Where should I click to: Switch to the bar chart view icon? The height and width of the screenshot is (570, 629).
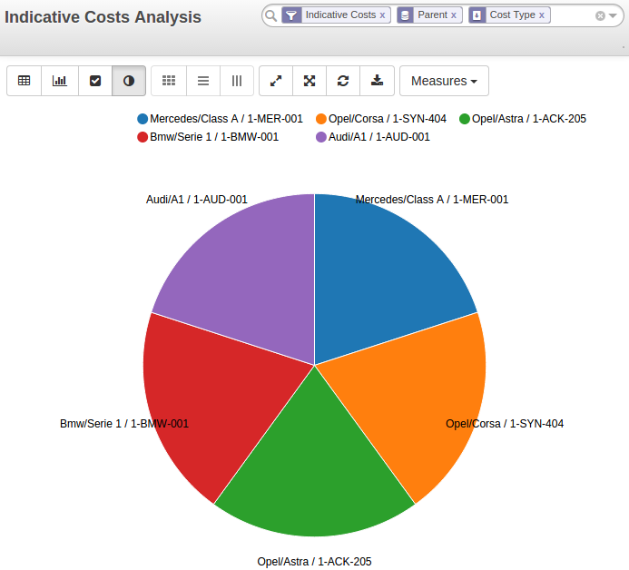coord(60,81)
